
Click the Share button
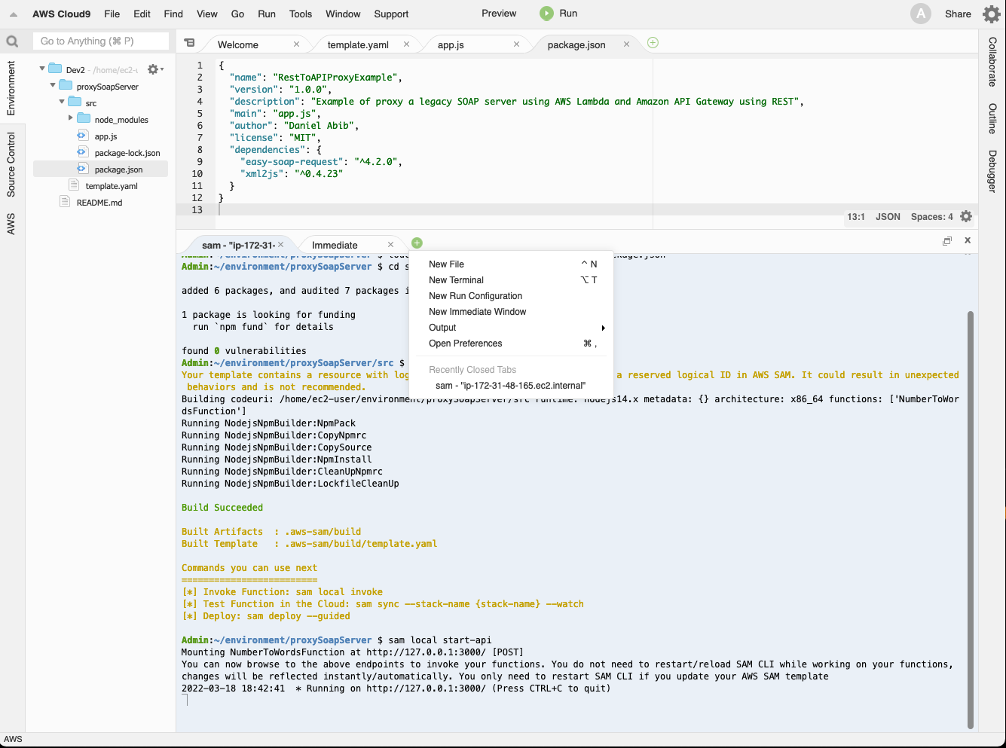958,14
